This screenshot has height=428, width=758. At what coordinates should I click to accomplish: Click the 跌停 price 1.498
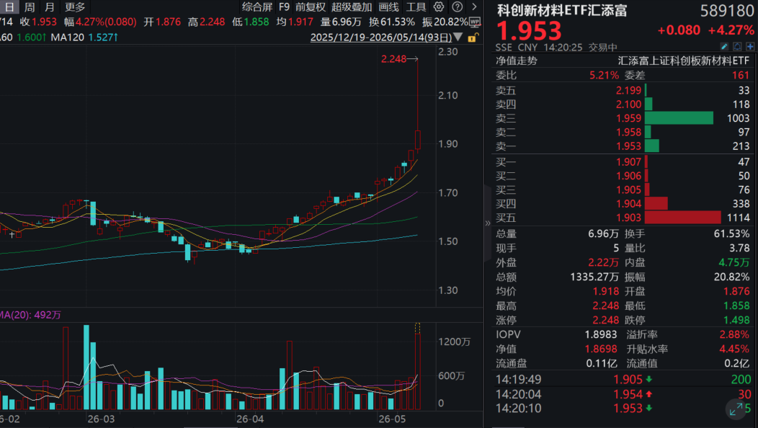point(736,320)
